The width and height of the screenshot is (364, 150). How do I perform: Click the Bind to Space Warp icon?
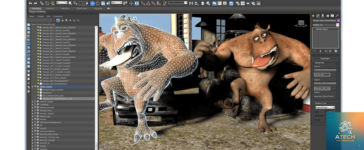[52, 3]
